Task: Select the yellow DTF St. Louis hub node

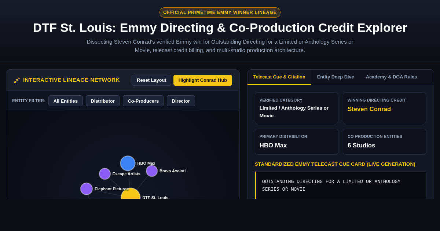Action: [131, 194]
